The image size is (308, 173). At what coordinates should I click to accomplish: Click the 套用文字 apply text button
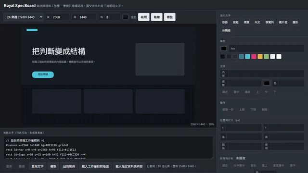[x=38, y=166]
